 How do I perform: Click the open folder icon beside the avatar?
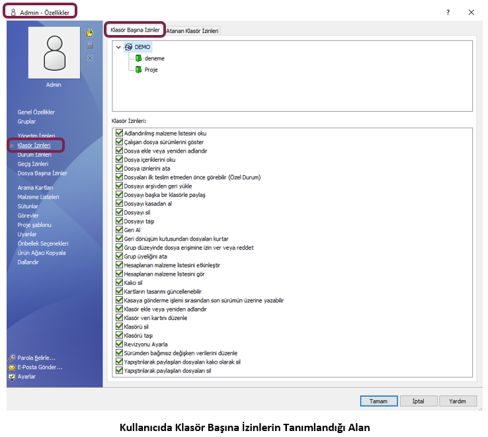(89, 33)
